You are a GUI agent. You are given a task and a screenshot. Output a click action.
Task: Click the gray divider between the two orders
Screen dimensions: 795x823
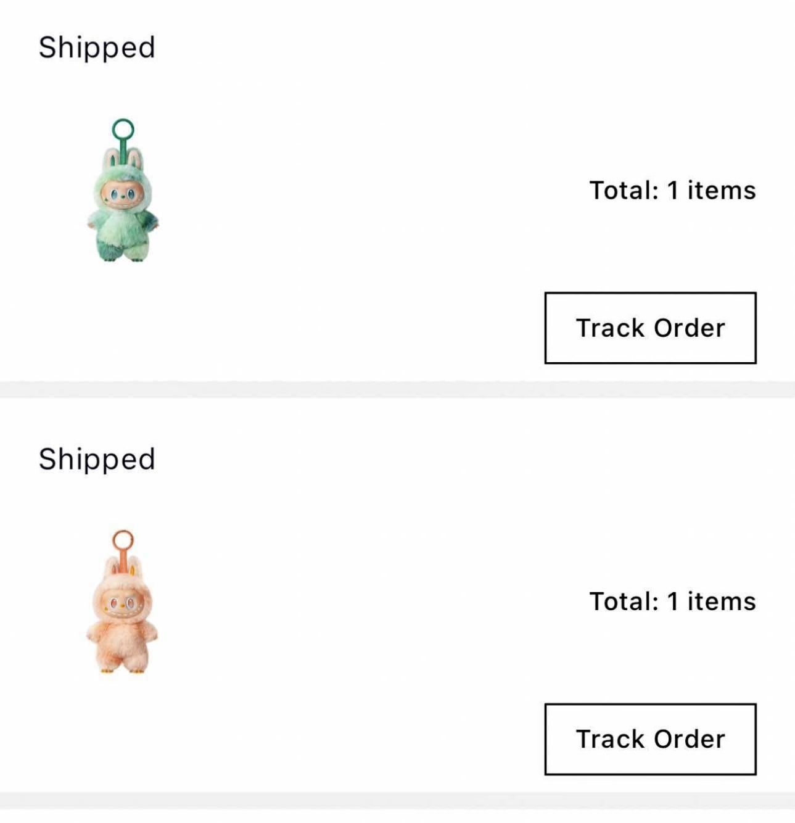pyautogui.click(x=397, y=389)
